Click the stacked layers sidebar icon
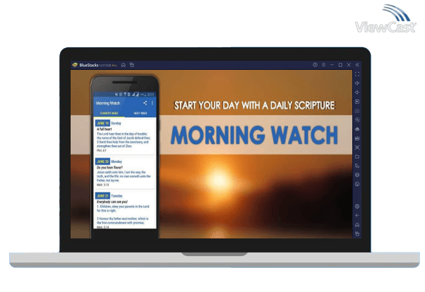The height and width of the screenshot is (292, 425). click(357, 175)
